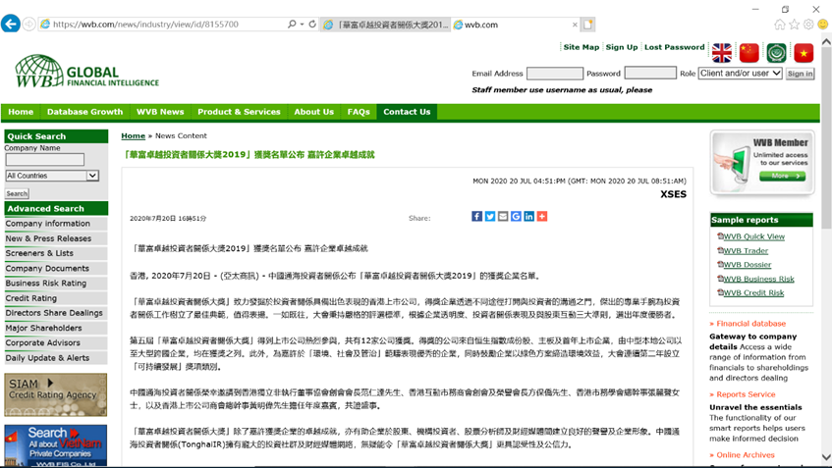This screenshot has width=832, height=468.
Task: Refresh the page with the reload icon
Action: coord(312,24)
